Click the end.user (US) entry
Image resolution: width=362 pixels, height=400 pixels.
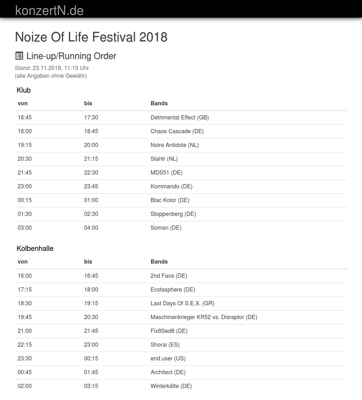(x=168, y=358)
